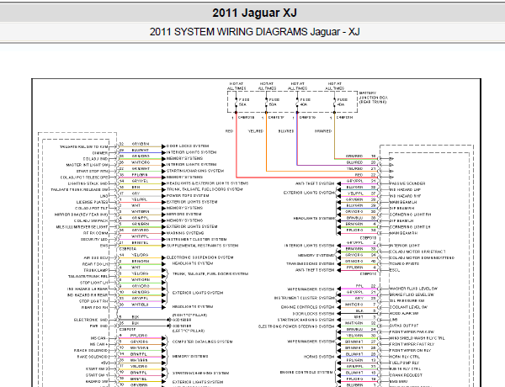Select the 'ESCL' label
The image size is (505, 387).
point(395,270)
